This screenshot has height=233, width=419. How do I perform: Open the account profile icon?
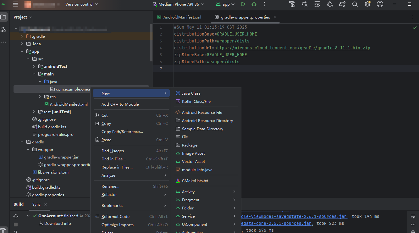pyautogui.click(x=380, y=5)
